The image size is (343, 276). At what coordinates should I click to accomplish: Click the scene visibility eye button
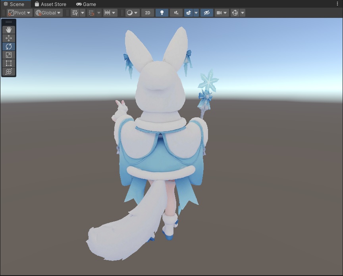click(206, 13)
